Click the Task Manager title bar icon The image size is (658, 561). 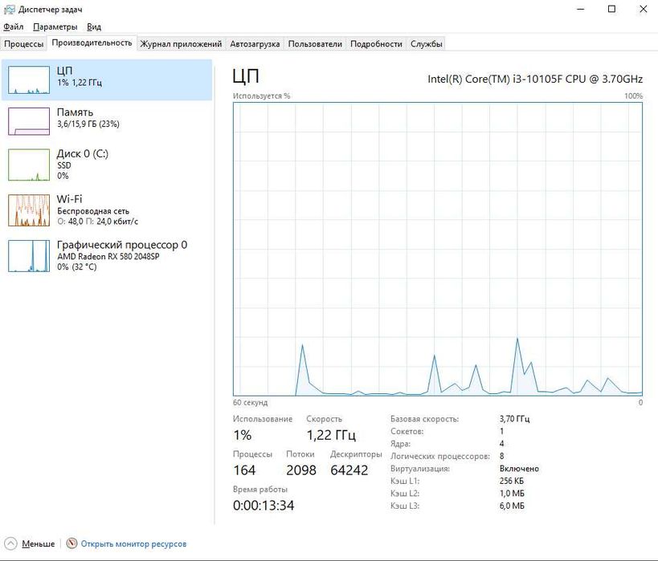point(9,9)
